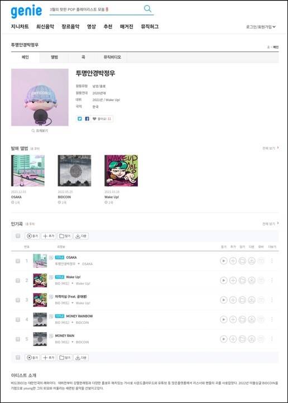Click the search input field
The width and height of the screenshot is (288, 403).
point(95,9)
